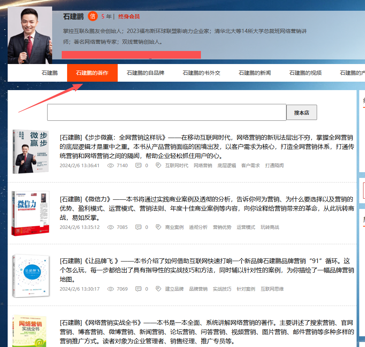This screenshot has width=365, height=347.
Task: Click the 终身会员 membership label
Action: 129,16
